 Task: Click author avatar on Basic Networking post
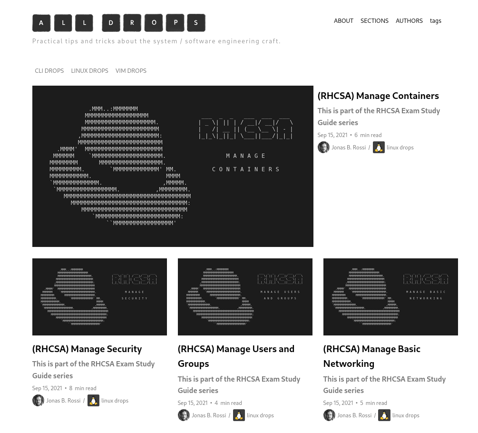click(x=329, y=415)
